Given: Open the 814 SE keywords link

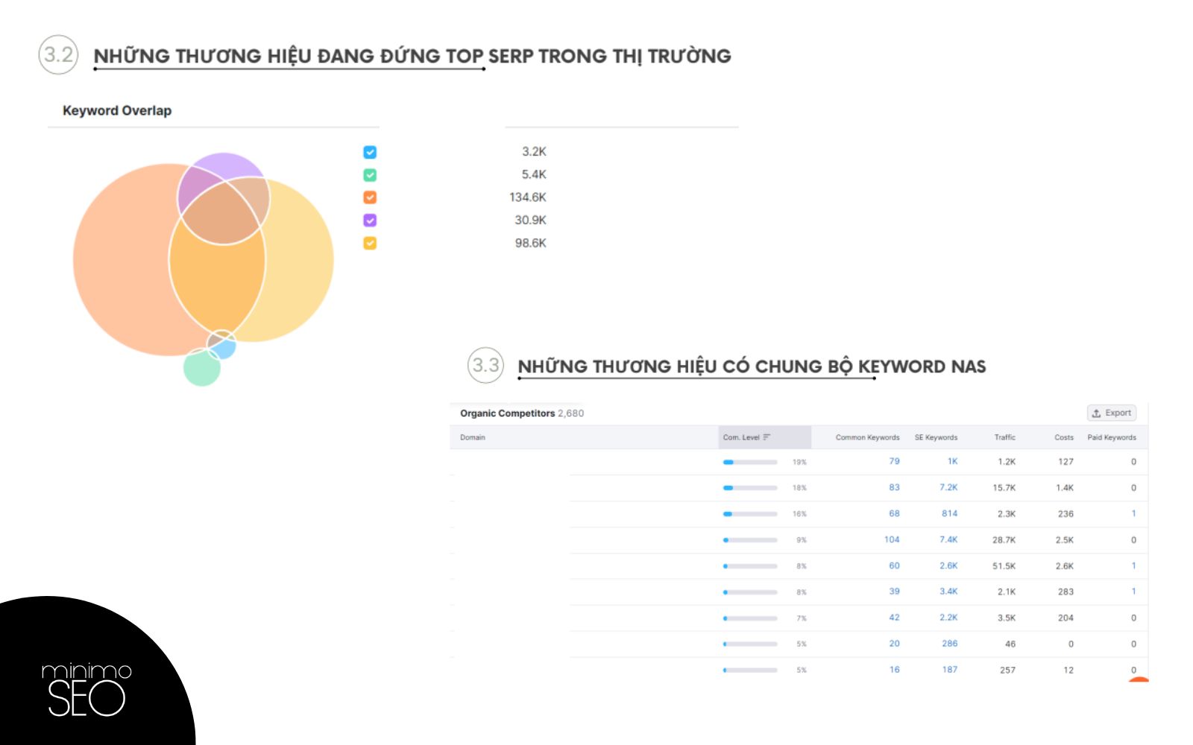Looking at the screenshot, I should tap(949, 513).
